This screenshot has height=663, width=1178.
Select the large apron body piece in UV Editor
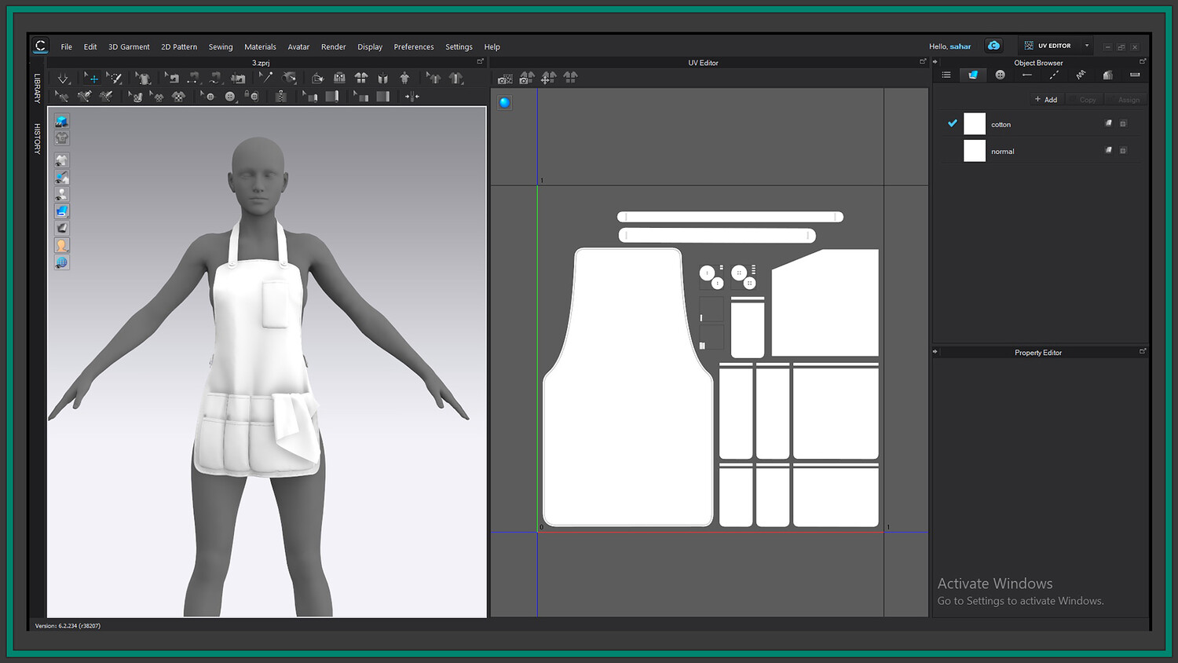[627, 408]
